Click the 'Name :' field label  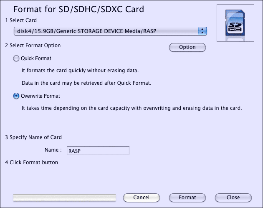(x=53, y=150)
